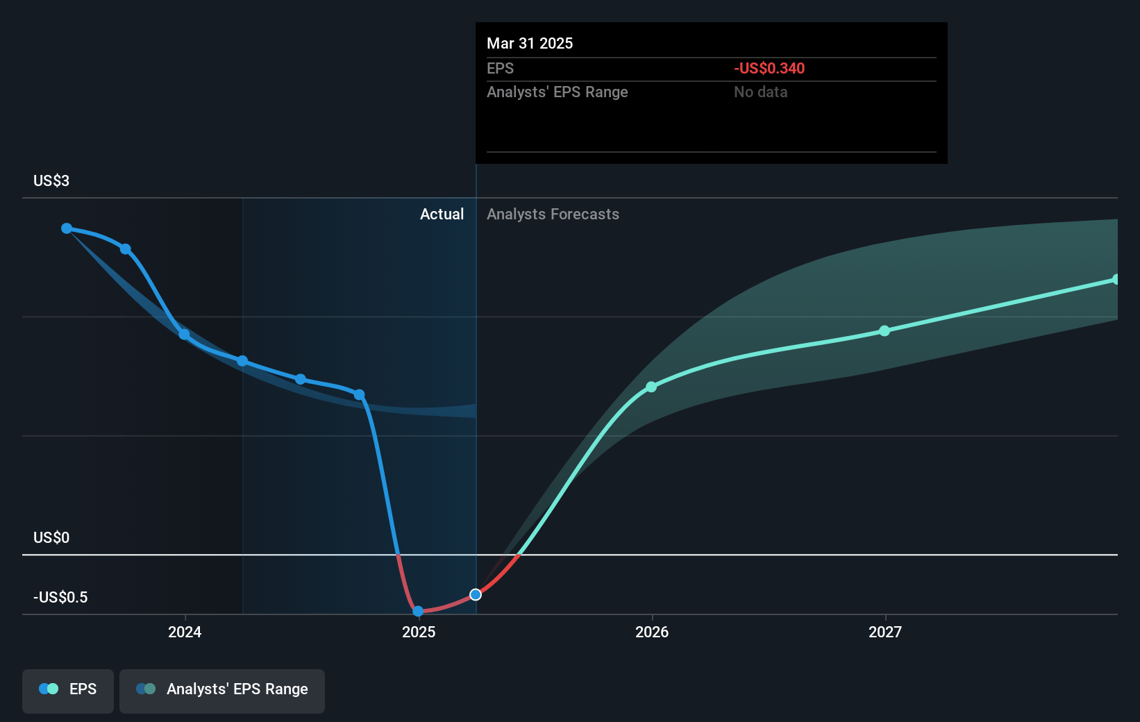Image resolution: width=1140 pixels, height=722 pixels.
Task: Click the 2026 forecast EPS point
Action: 651,387
